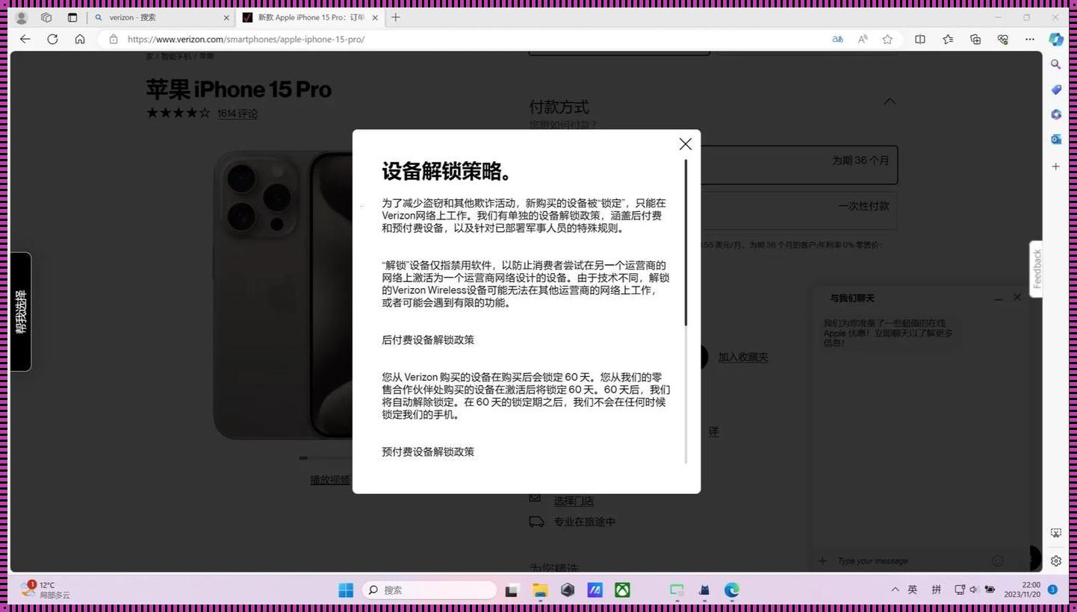The height and width of the screenshot is (612, 1077).
Task: Open the sidebar Shopping tag icon
Action: click(1056, 90)
